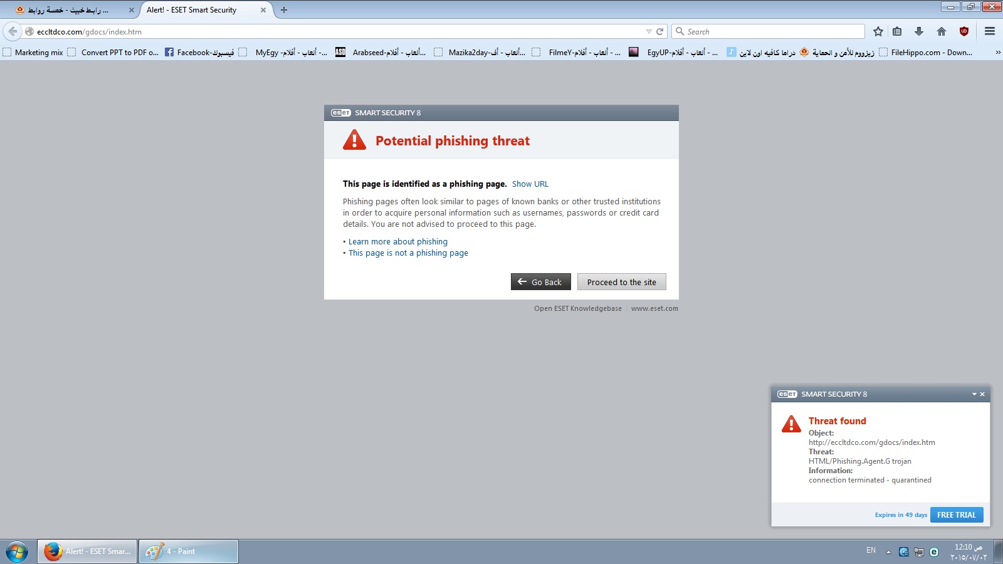The height and width of the screenshot is (564, 1003).
Task: Click the EgyUP bookmark favicon
Action: [x=634, y=52]
